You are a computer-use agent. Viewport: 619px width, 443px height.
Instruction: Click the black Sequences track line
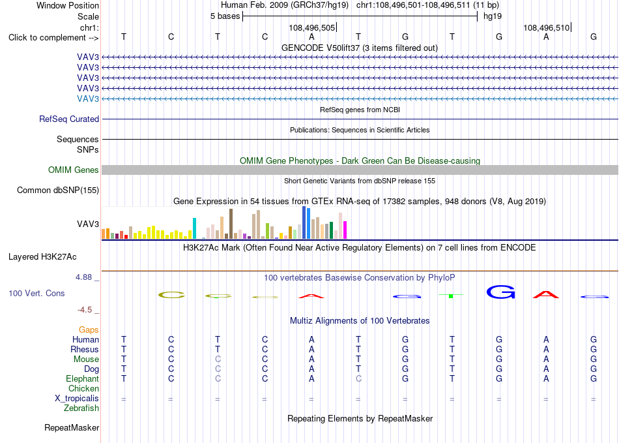tap(360, 139)
